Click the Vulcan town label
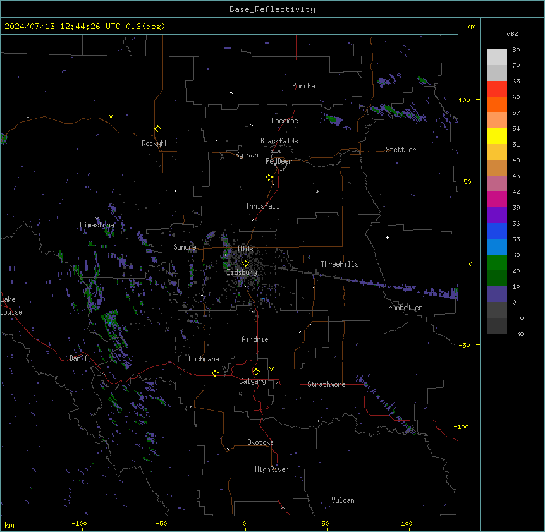This screenshot has width=545, height=532. pyautogui.click(x=343, y=500)
